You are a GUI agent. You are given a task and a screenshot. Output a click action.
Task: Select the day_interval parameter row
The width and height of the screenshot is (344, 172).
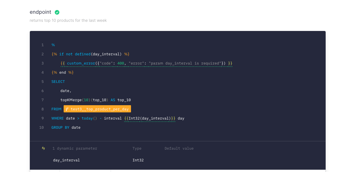pos(67,160)
